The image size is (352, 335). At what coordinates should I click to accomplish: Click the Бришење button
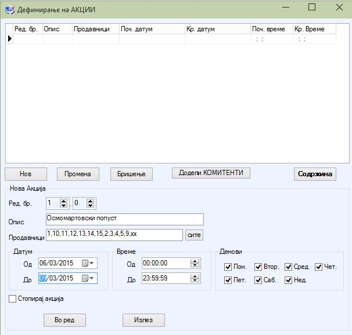pos(131,174)
